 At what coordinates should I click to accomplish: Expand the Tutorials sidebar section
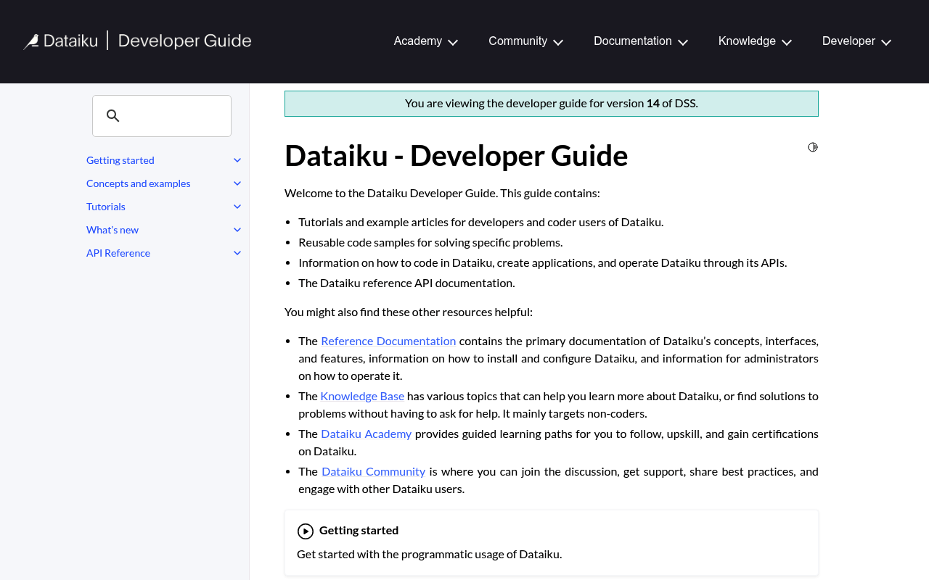point(237,207)
